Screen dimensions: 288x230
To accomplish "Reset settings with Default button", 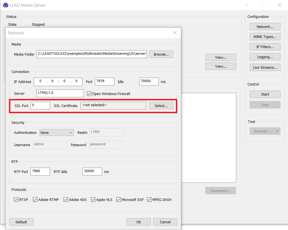I will coord(21,222).
